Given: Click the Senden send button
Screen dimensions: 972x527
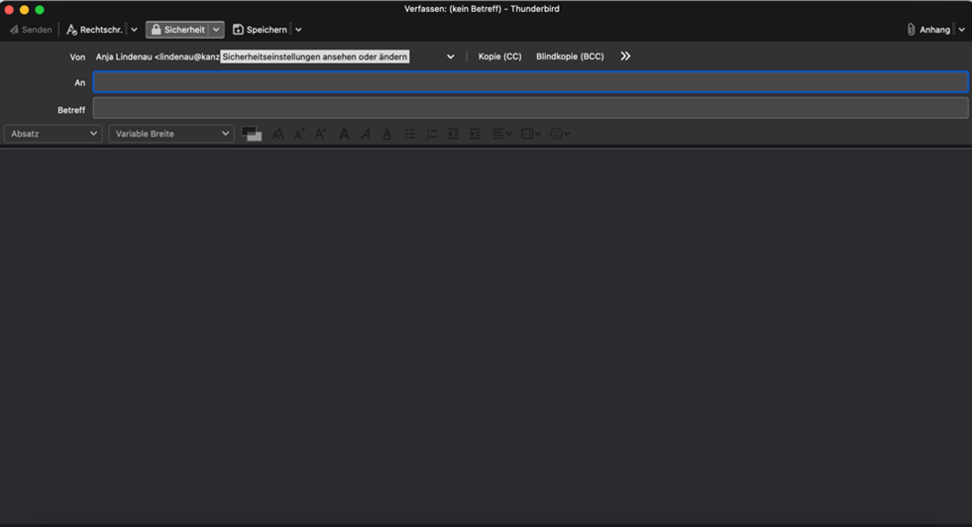Looking at the screenshot, I should point(31,30).
